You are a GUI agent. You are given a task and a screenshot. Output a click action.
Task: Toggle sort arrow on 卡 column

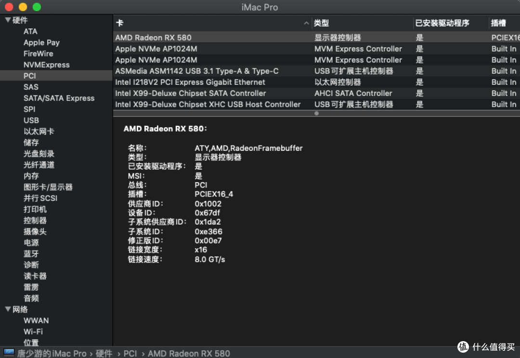pos(306,23)
